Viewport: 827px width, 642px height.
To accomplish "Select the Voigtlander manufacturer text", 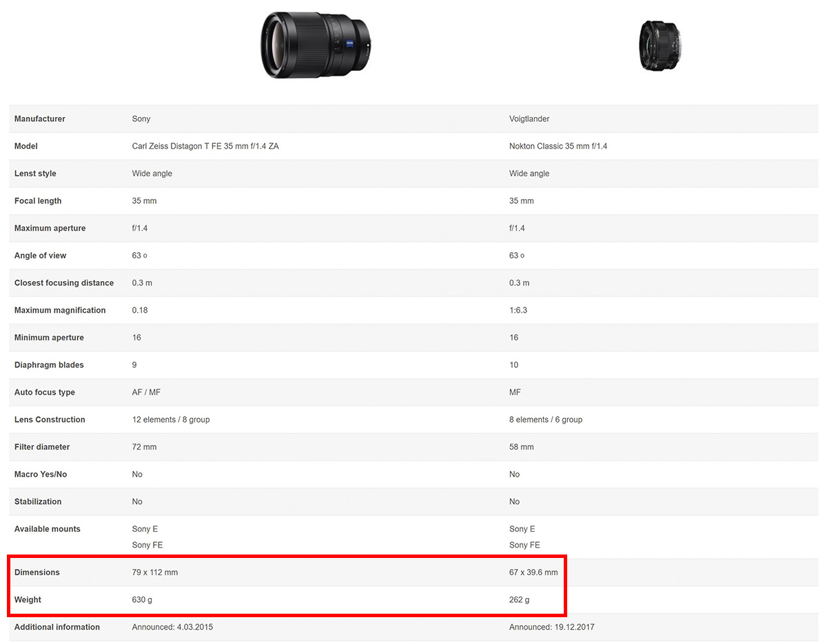I will pos(529,119).
